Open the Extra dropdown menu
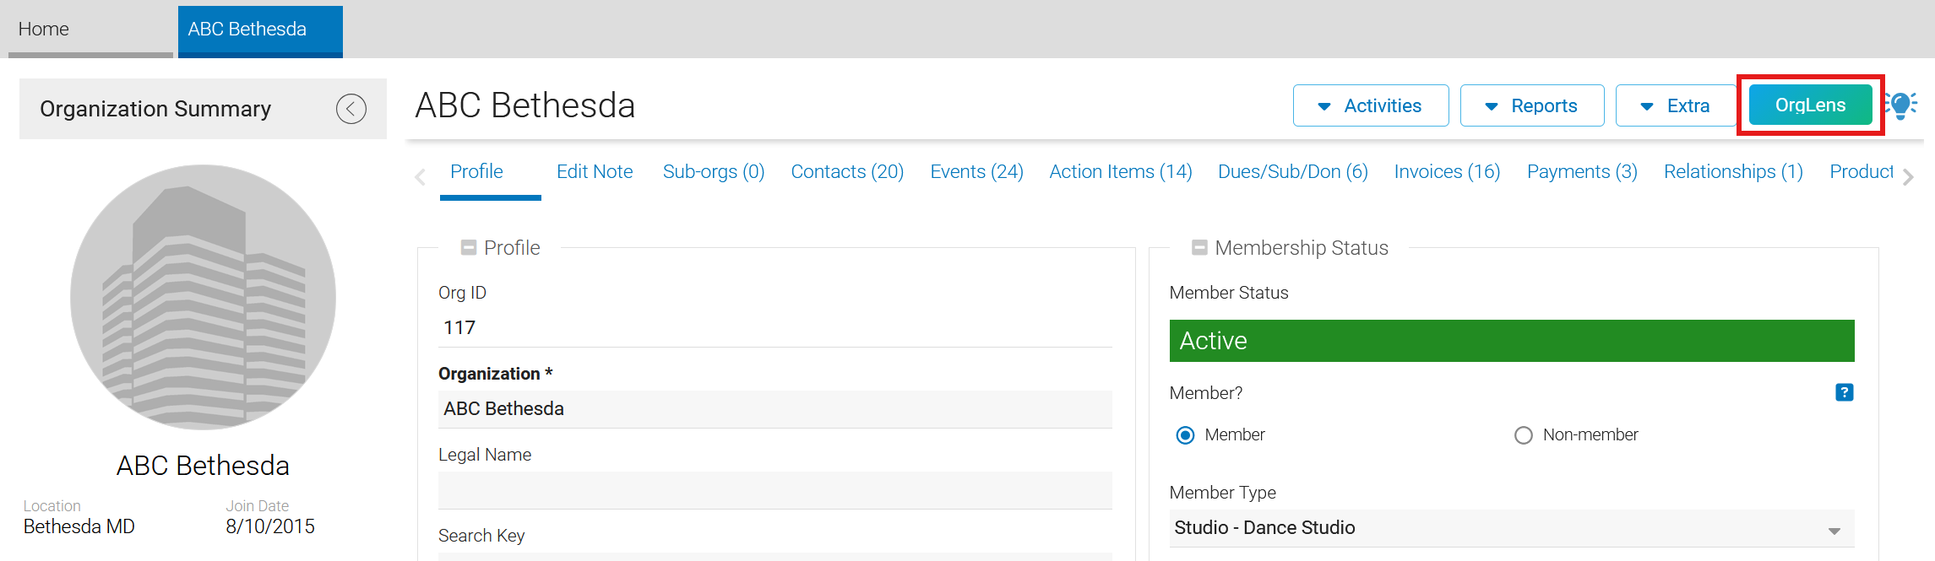1935x561 pixels. (x=1676, y=105)
